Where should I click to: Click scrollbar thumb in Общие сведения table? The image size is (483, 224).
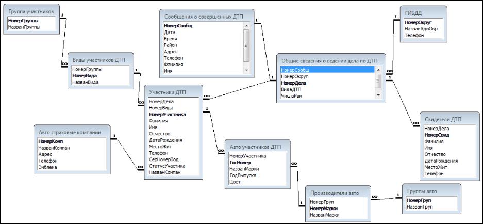tap(378, 81)
